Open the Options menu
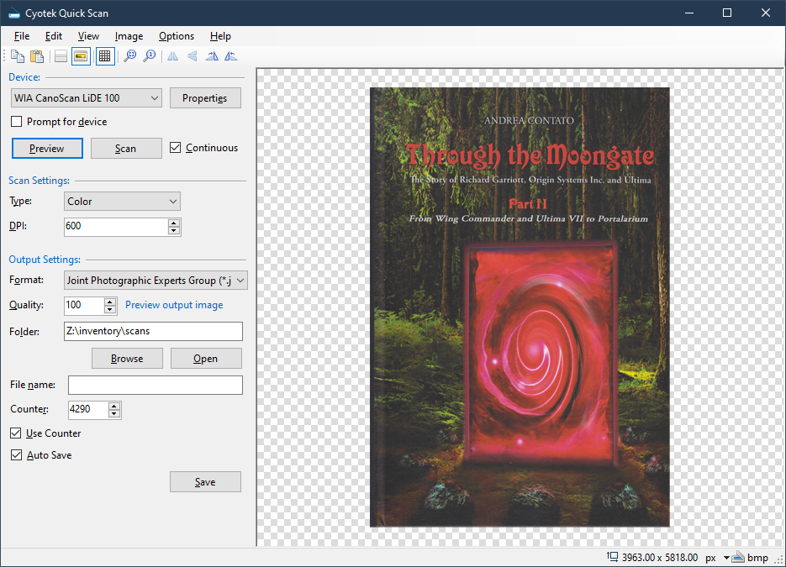The width and height of the screenshot is (786, 567). click(x=177, y=36)
